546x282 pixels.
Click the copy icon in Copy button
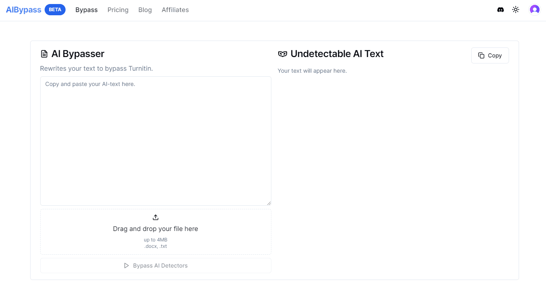click(481, 55)
